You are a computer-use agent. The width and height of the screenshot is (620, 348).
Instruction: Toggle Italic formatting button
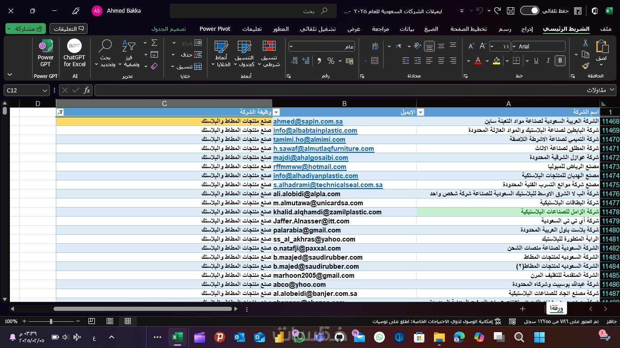(x=548, y=61)
